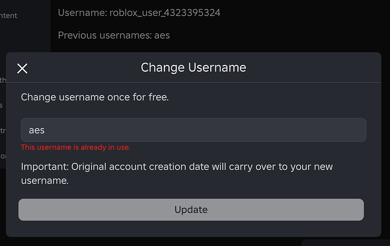Select the sidebar item showing only s

(2, 105)
